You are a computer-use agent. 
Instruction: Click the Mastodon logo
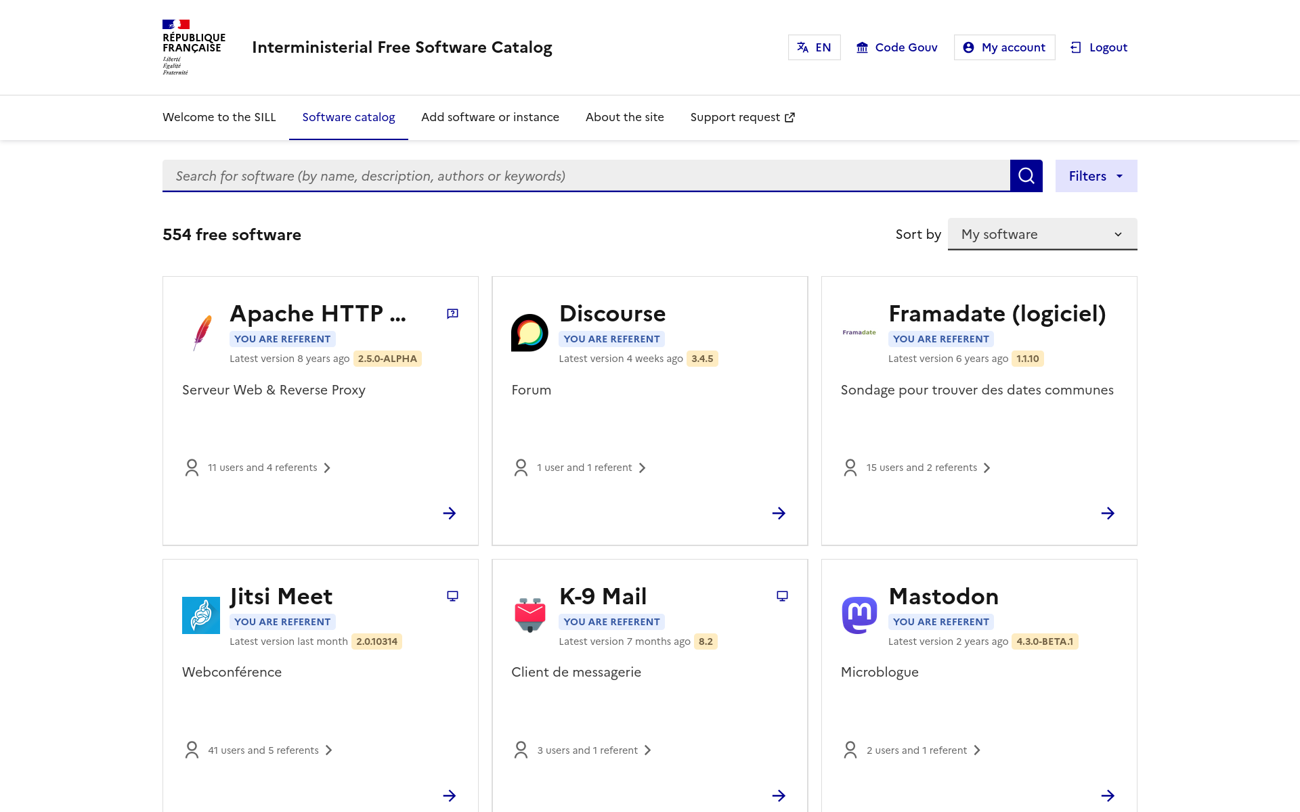pyautogui.click(x=859, y=615)
